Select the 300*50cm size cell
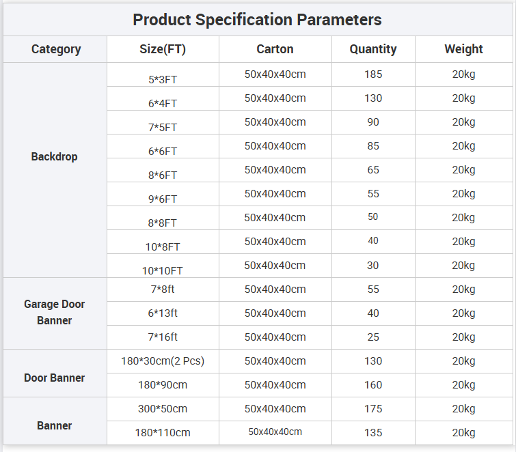The width and height of the screenshot is (516, 452). click(x=163, y=408)
